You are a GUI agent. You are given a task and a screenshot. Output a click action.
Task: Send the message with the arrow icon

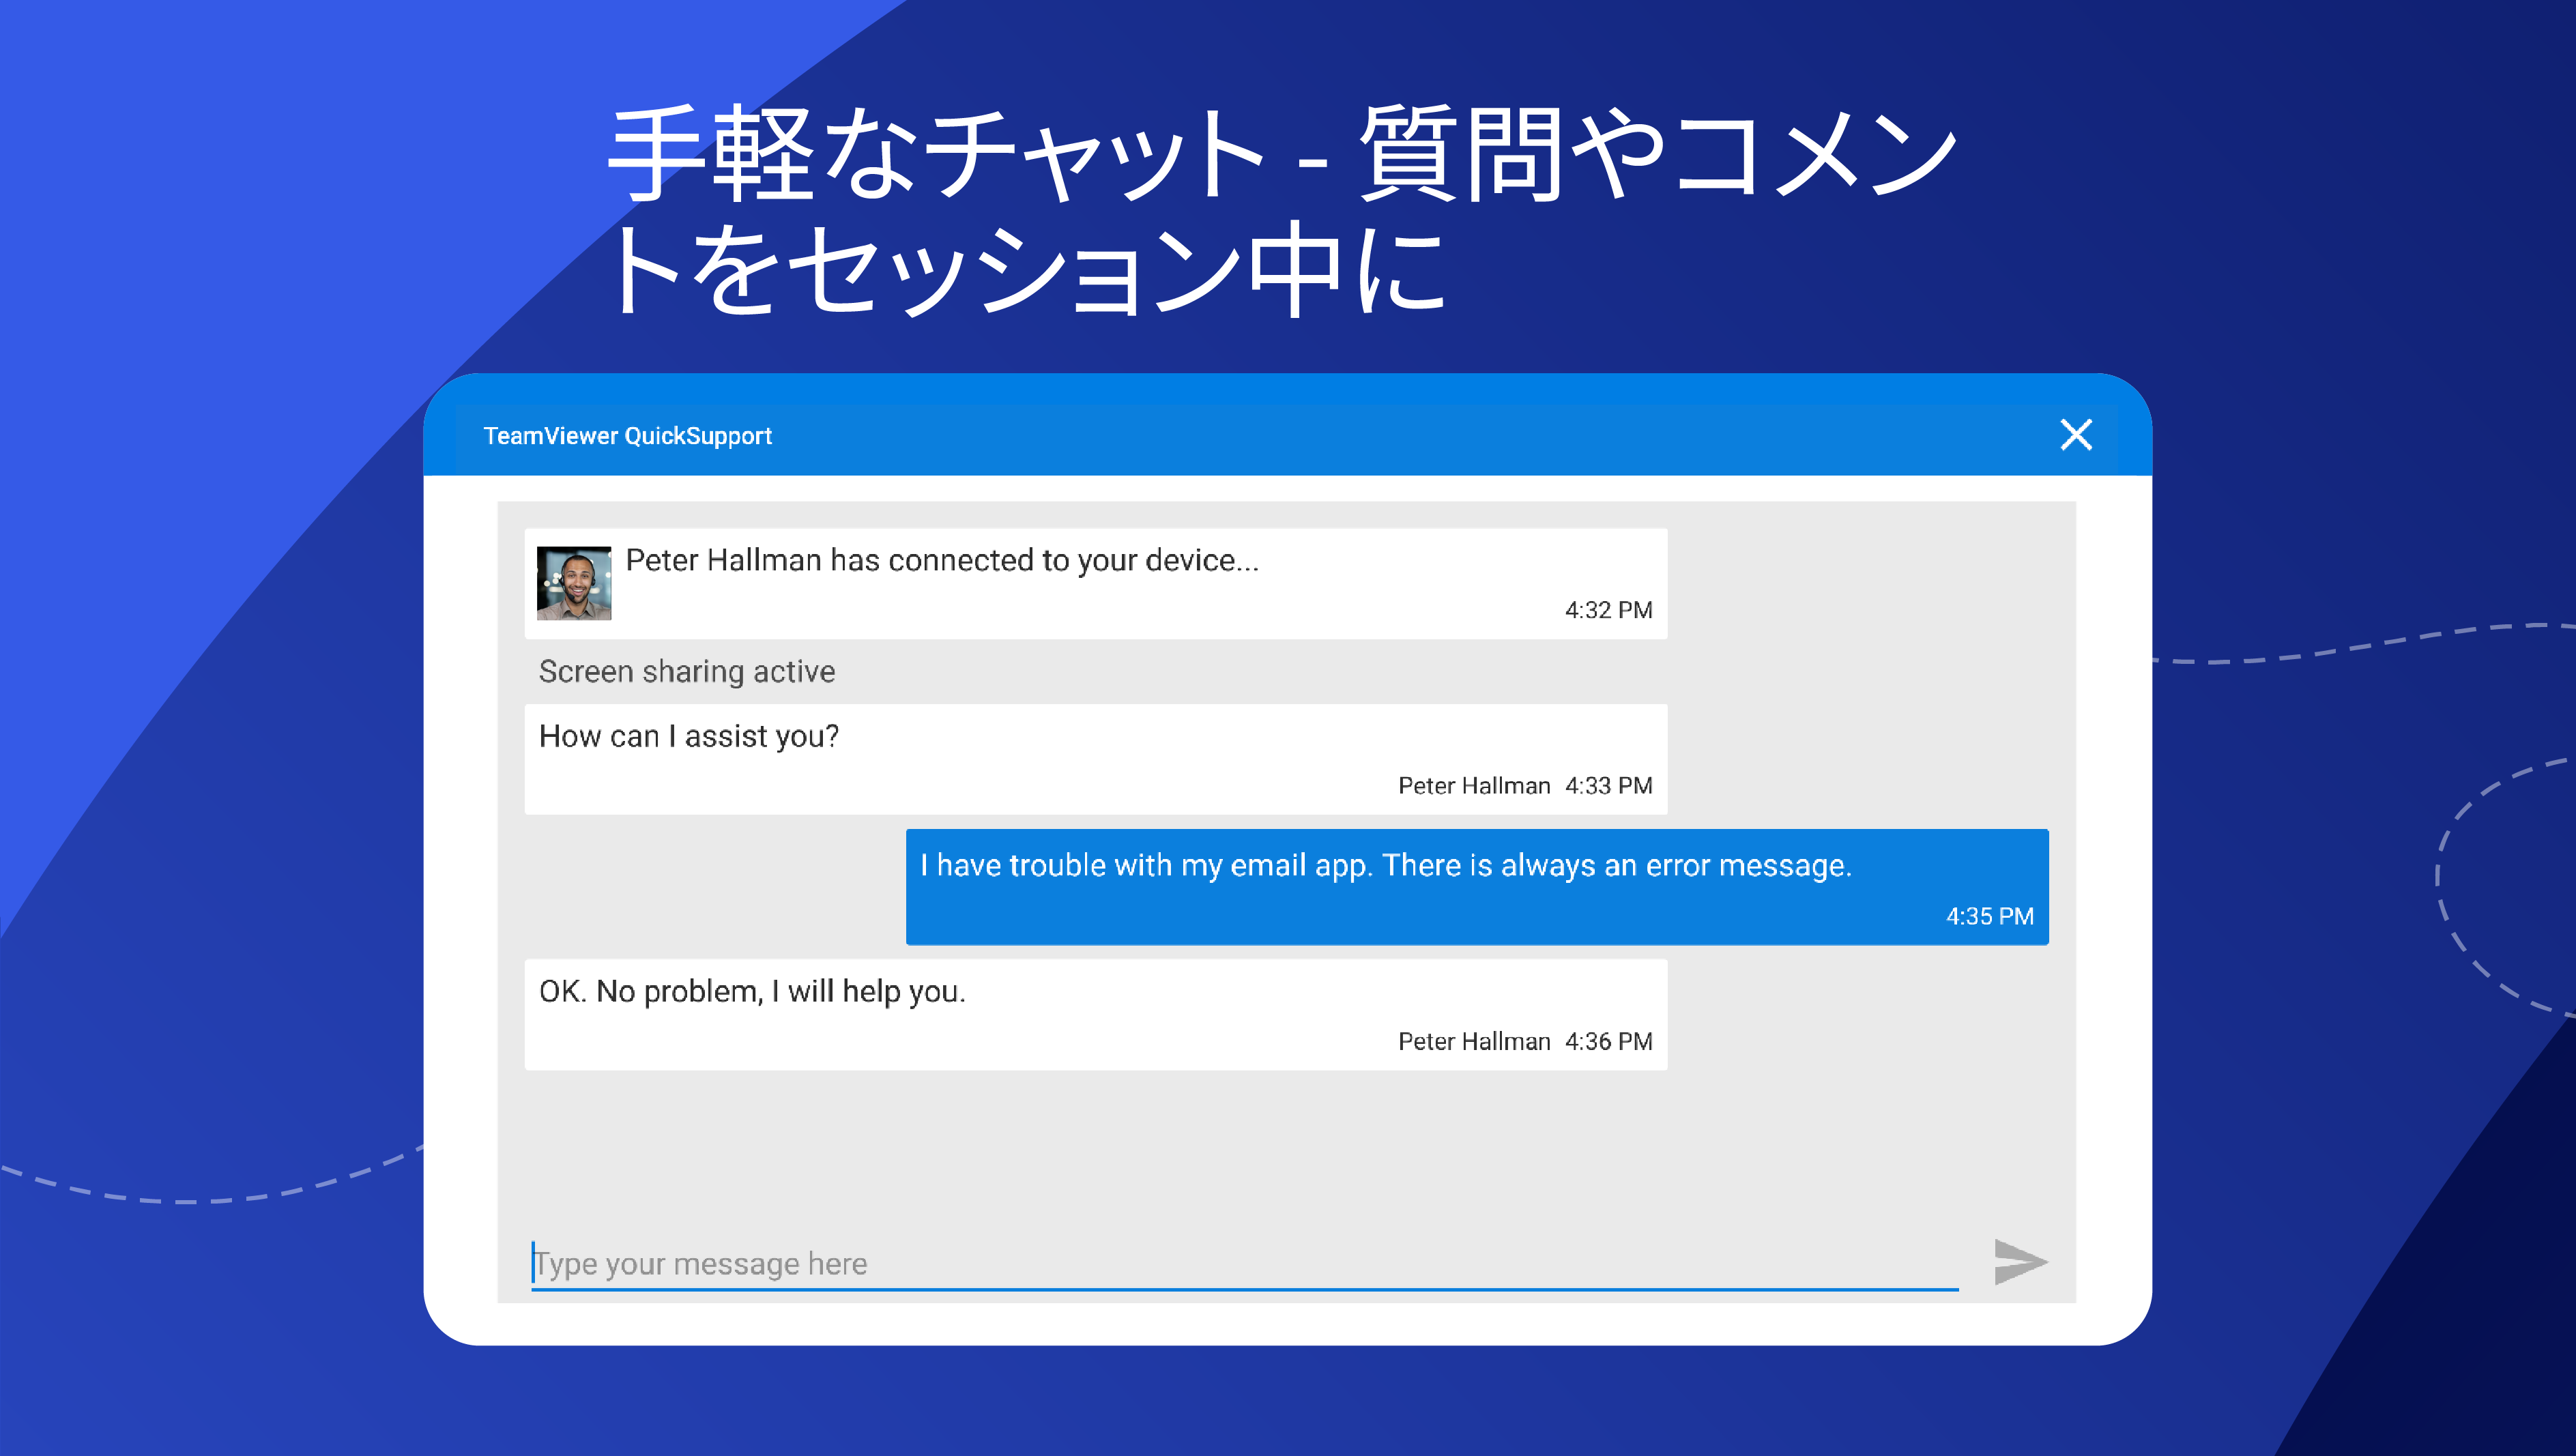tap(2020, 1261)
